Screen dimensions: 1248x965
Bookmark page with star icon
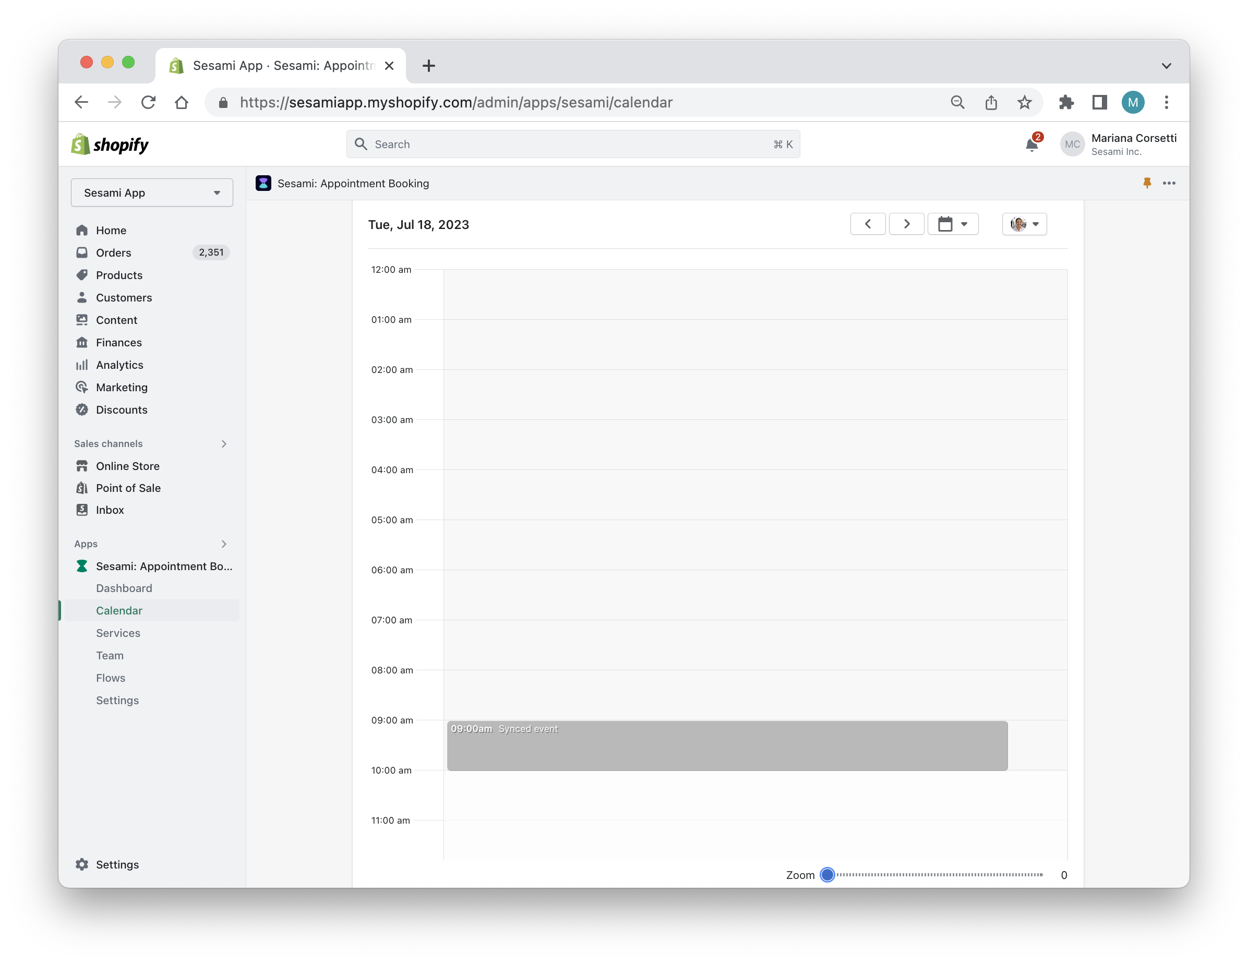(1024, 102)
